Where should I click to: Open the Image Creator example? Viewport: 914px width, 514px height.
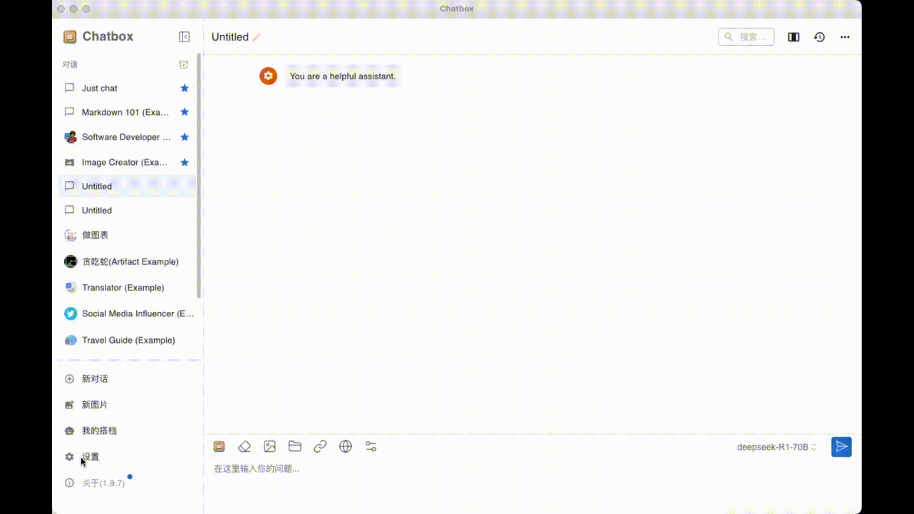coord(127,162)
